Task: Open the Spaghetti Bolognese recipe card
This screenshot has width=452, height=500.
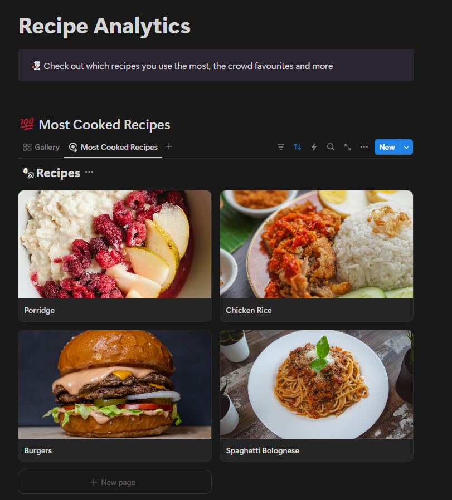Action: [x=317, y=396]
